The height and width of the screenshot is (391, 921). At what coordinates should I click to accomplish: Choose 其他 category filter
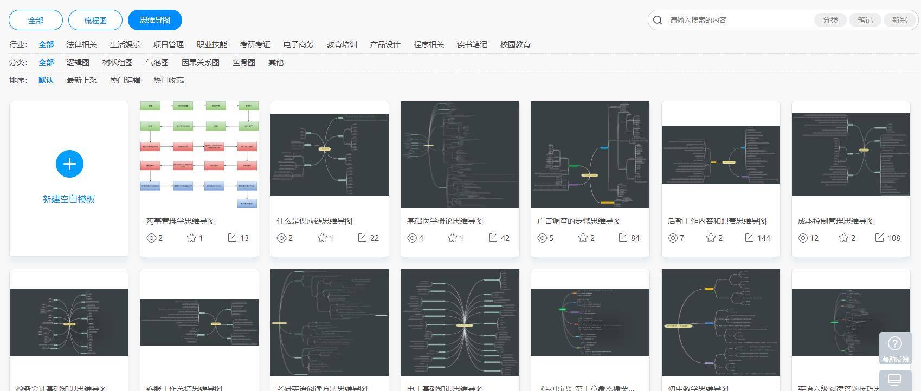pyautogui.click(x=276, y=62)
